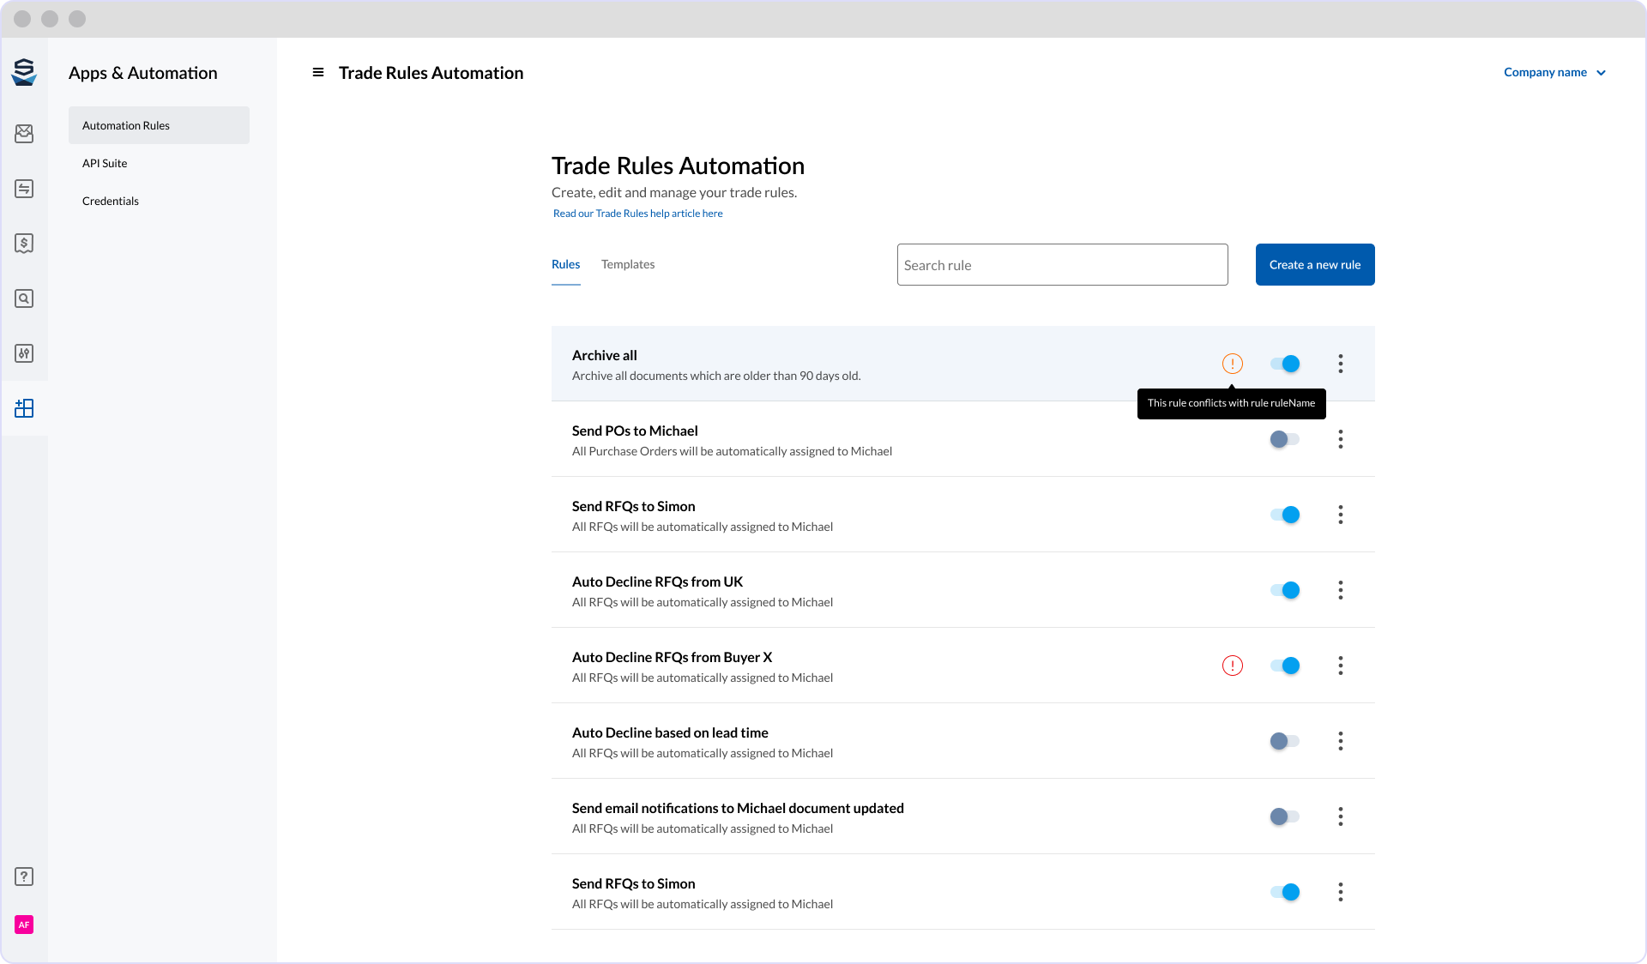The width and height of the screenshot is (1647, 964).
Task: Select API Suite in side menu
Action: 105,163
